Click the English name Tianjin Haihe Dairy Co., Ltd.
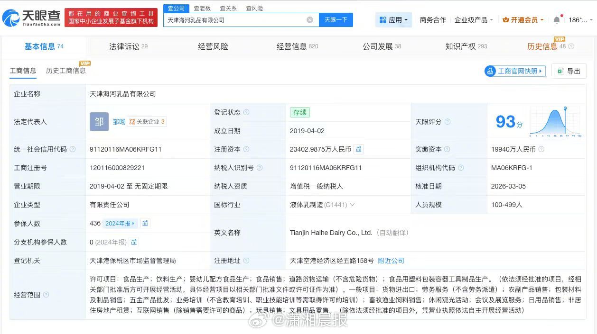597x334 pixels. pos(331,233)
